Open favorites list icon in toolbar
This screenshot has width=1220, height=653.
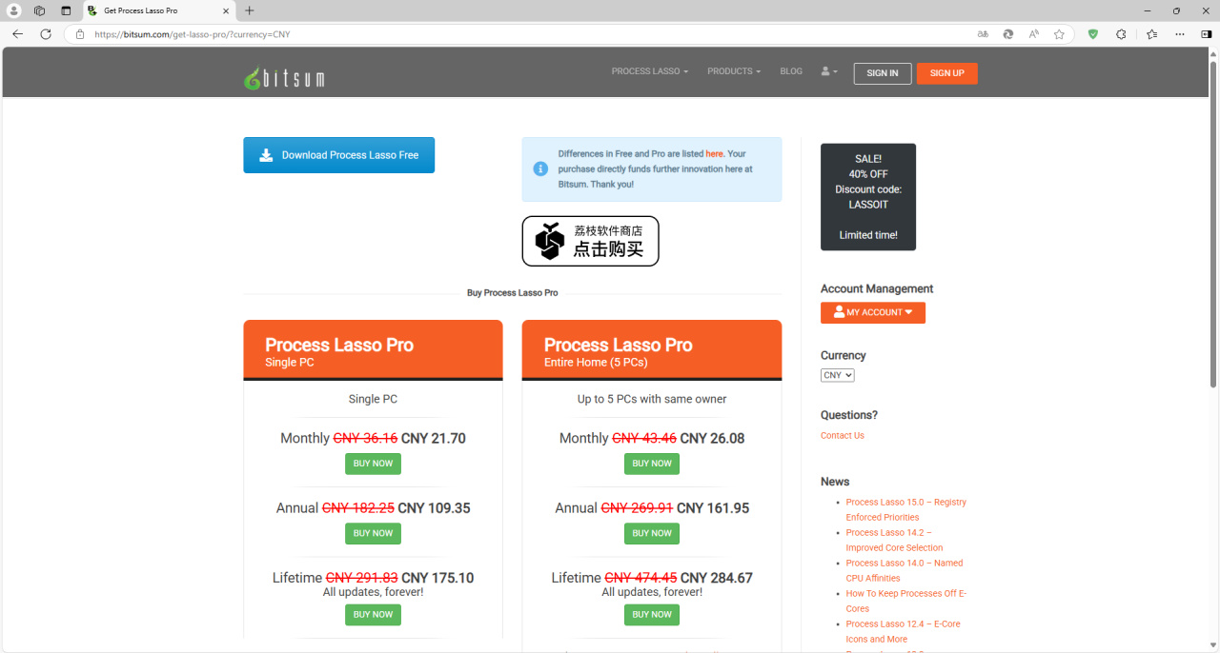pyautogui.click(x=1151, y=34)
